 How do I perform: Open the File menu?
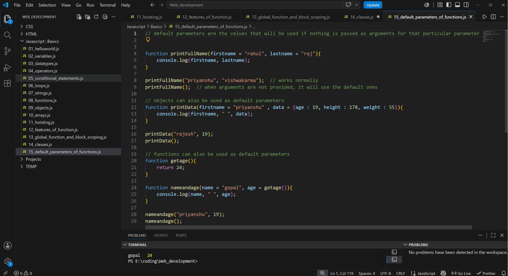[17, 5]
